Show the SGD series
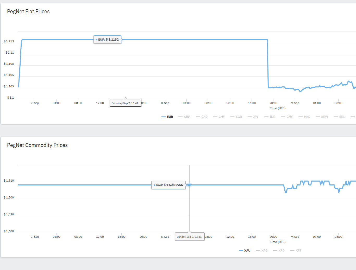Screen dimensions: 356x270 (x=236, y=117)
